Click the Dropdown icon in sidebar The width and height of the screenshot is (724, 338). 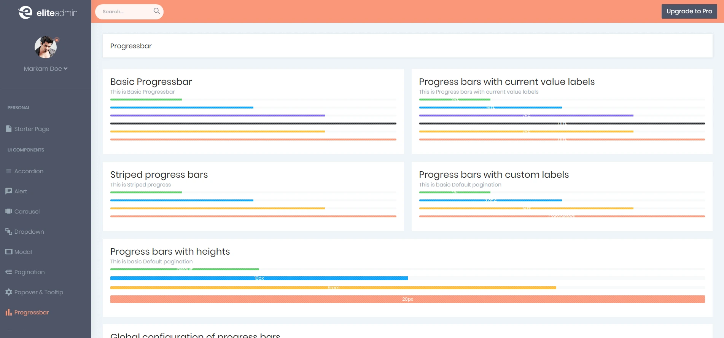pos(9,231)
